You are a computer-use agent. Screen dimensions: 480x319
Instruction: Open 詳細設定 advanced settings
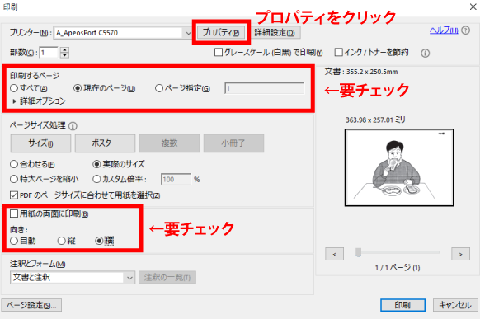pyautogui.click(x=275, y=32)
